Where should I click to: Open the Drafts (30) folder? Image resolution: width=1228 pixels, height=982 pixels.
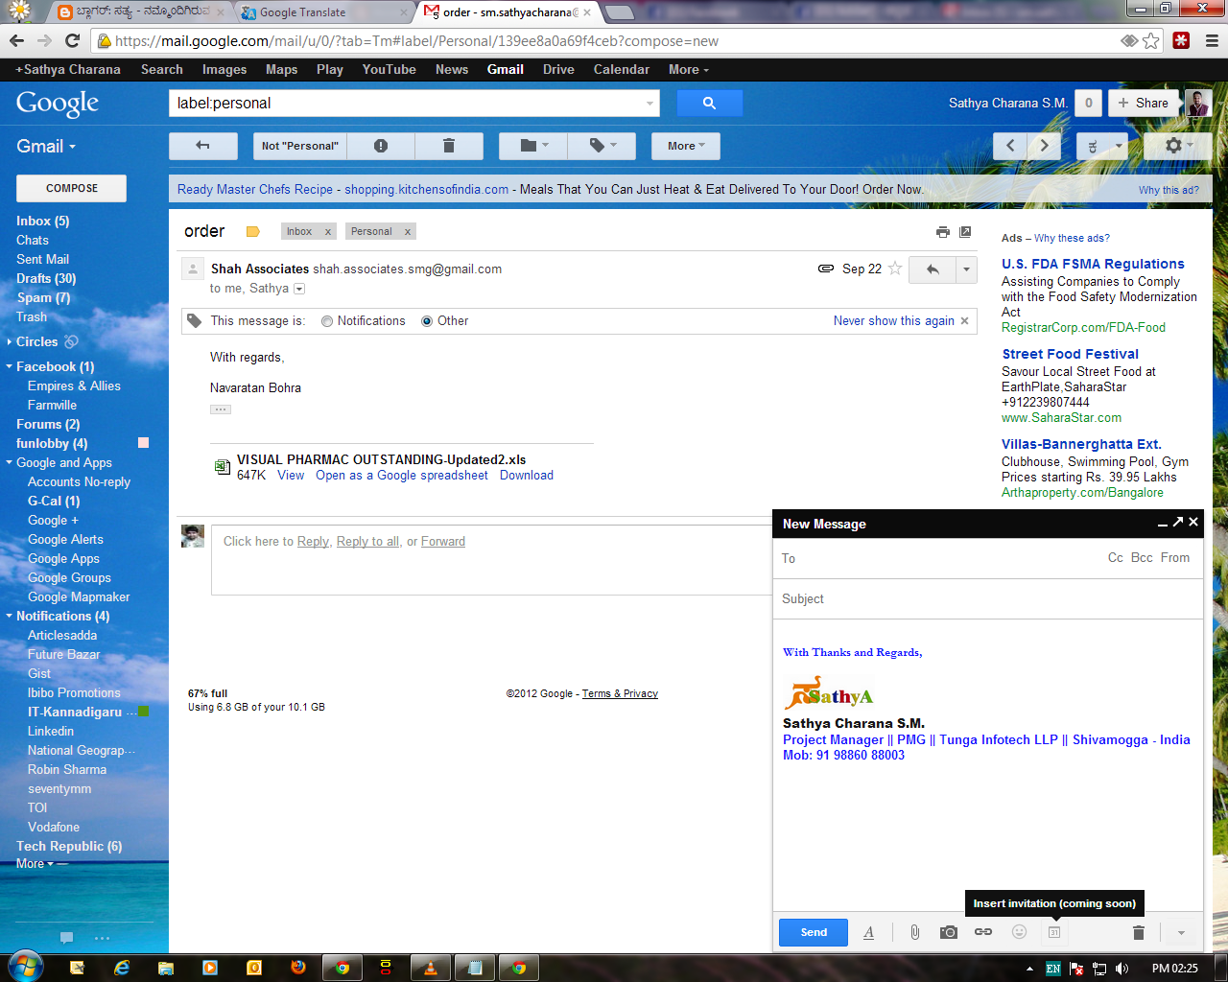[x=46, y=279]
